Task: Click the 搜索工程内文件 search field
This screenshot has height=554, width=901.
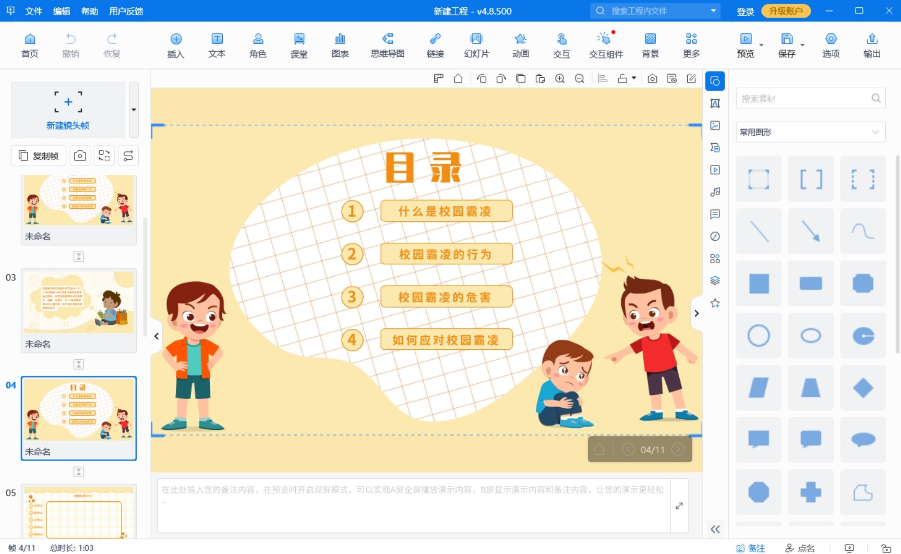Action: 655,11
